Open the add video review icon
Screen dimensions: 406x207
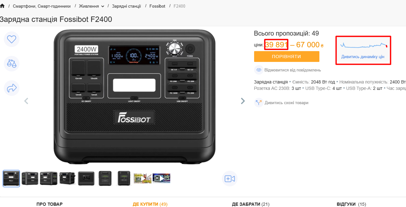230,179
